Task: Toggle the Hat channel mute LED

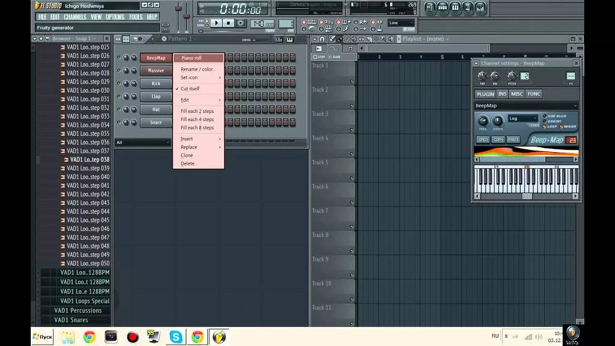Action: pyautogui.click(x=119, y=110)
